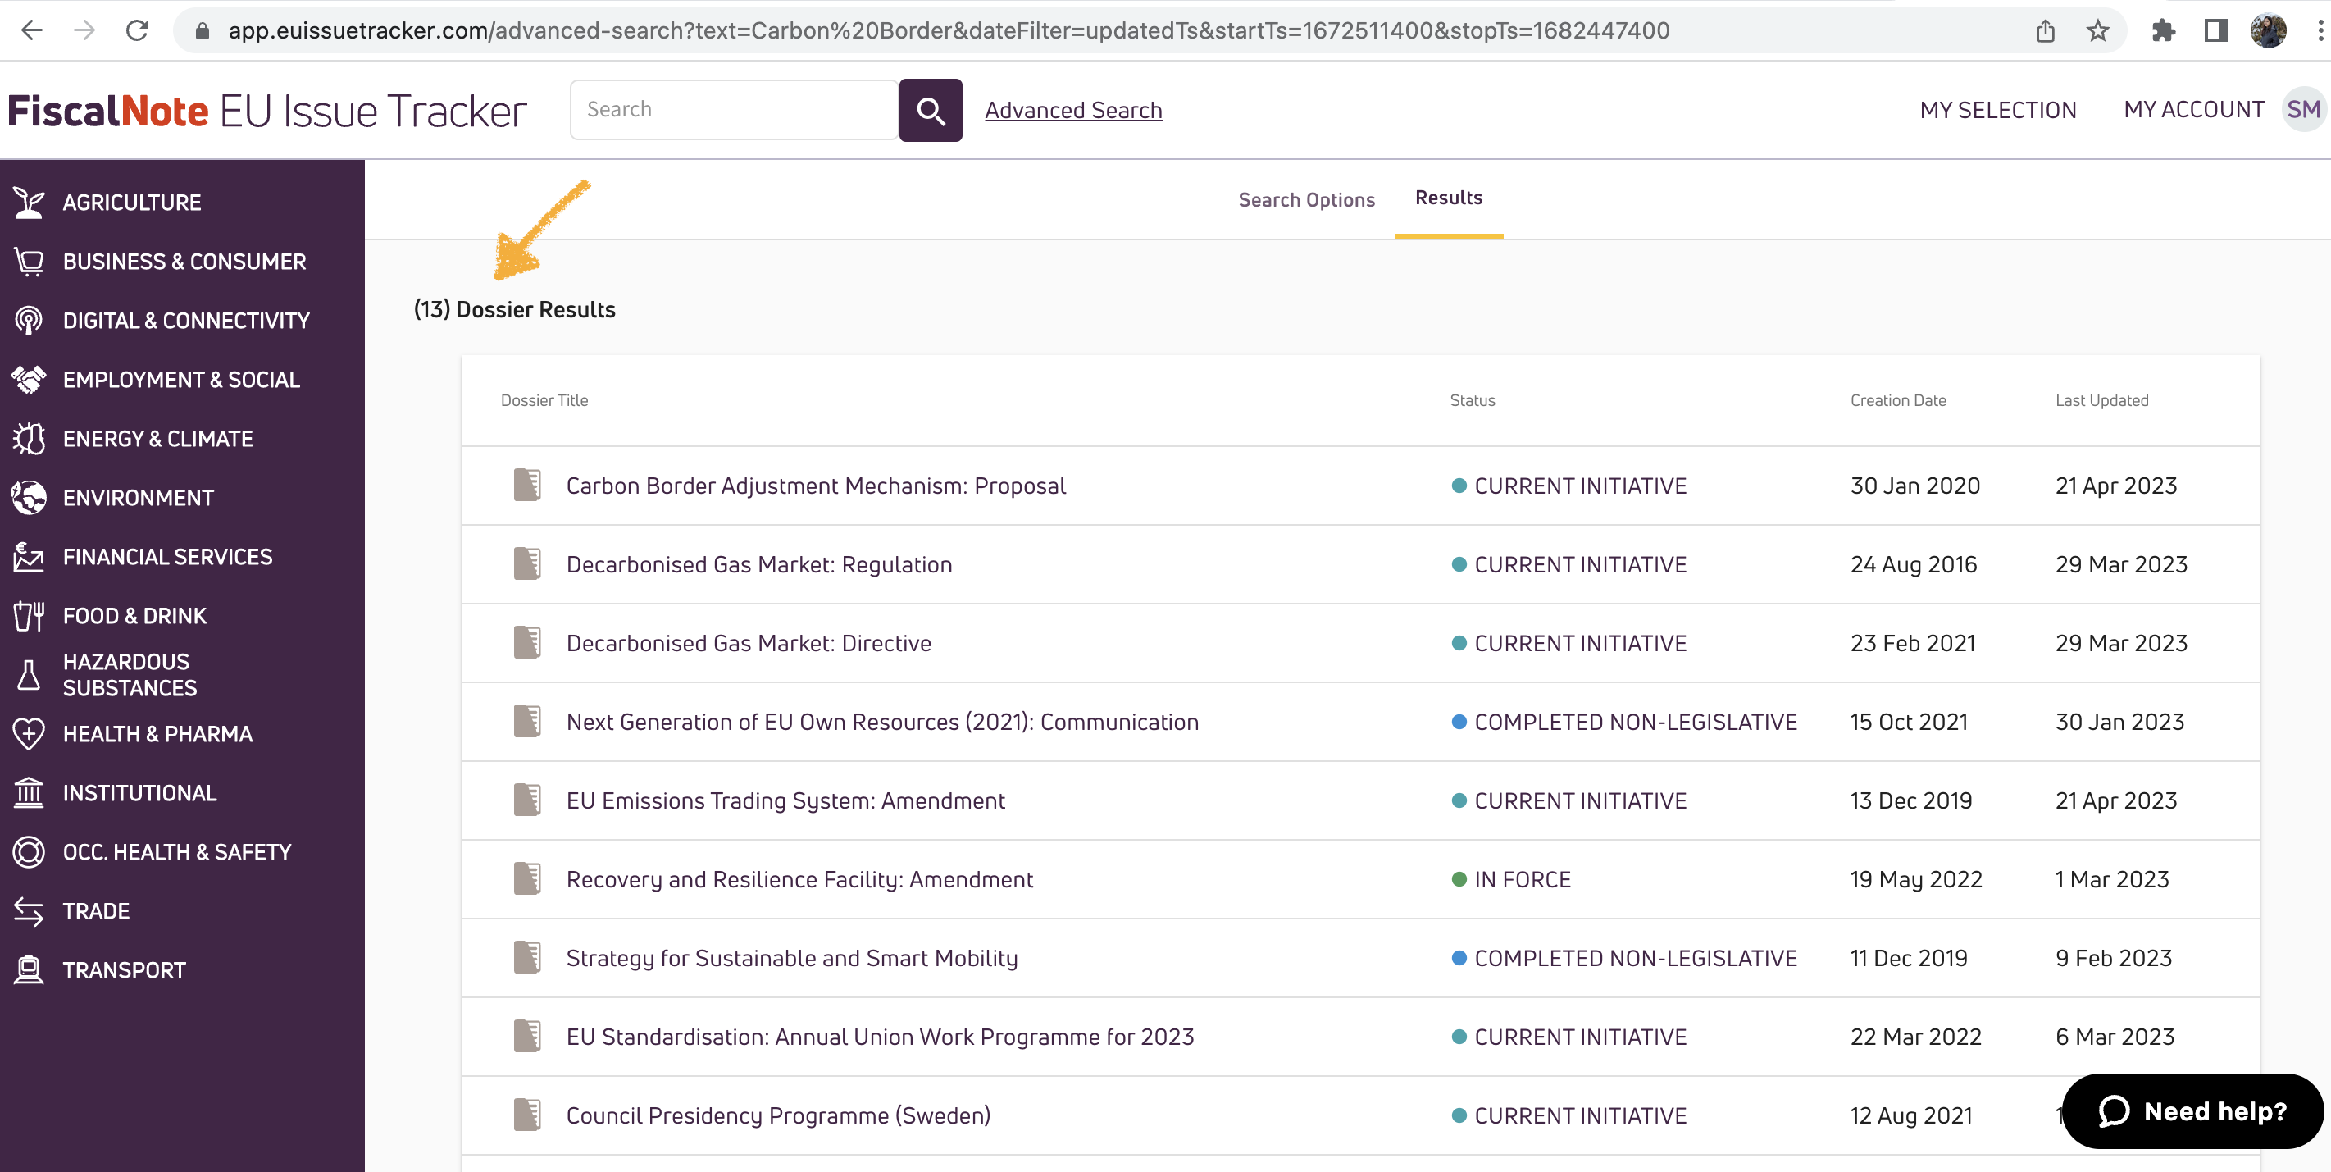Click the Digital & Connectivity signal icon

coord(29,321)
